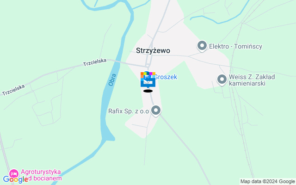Click the Weiss Z. Zakład kamieniarski pin icon

222,80
